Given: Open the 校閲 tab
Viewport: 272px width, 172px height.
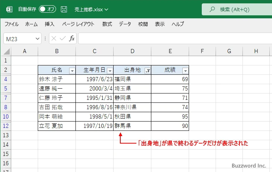Looking at the screenshot, I should click(143, 24).
